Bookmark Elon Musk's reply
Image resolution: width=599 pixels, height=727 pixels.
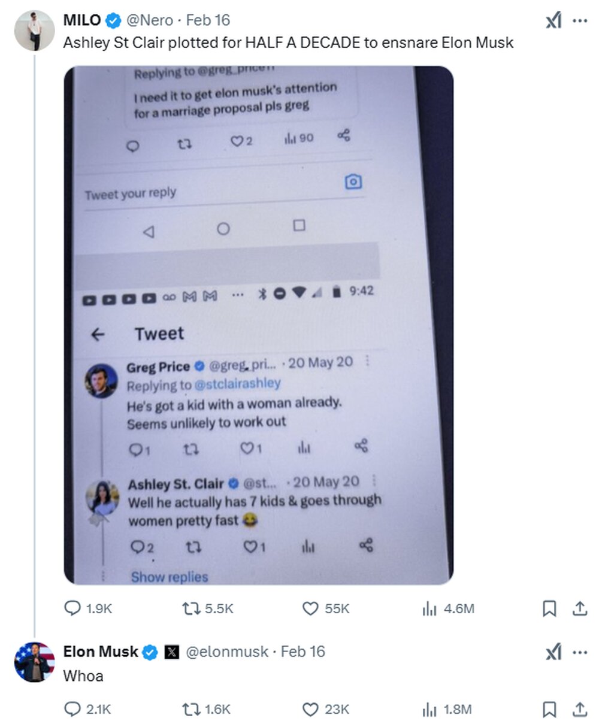pos(549,710)
